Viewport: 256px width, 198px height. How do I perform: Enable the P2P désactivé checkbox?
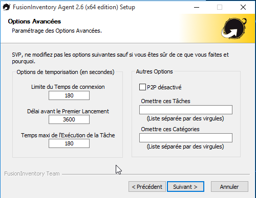tap(142, 87)
